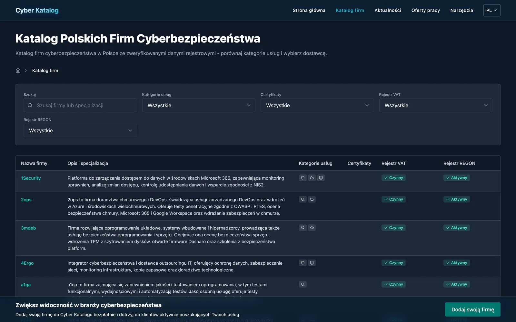Click the Nazwa firmy column header

(x=34, y=163)
